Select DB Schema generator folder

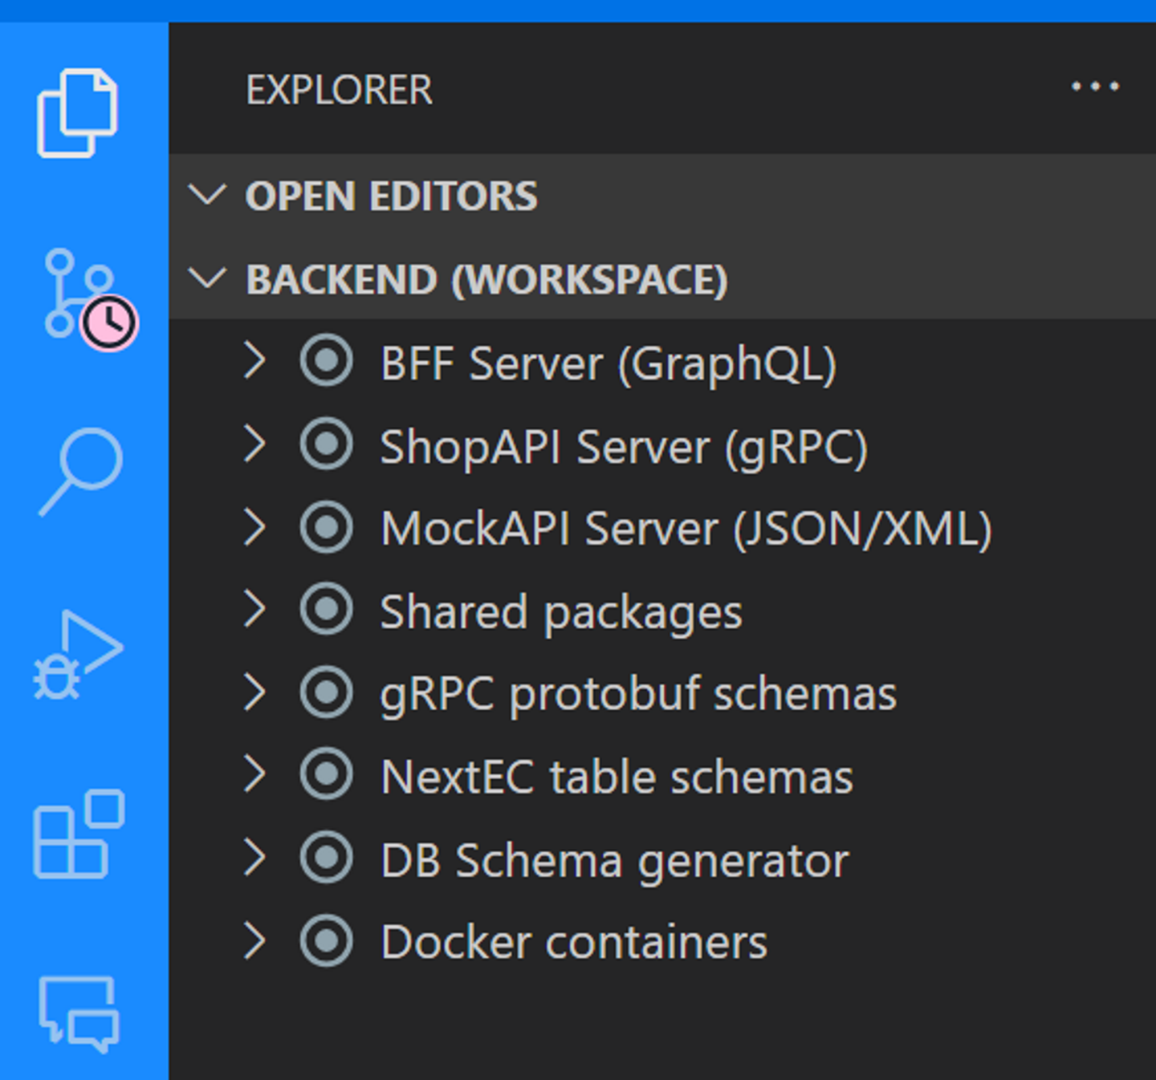coord(614,860)
